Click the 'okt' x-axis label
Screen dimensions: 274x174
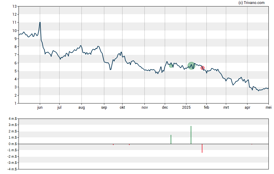(122, 107)
